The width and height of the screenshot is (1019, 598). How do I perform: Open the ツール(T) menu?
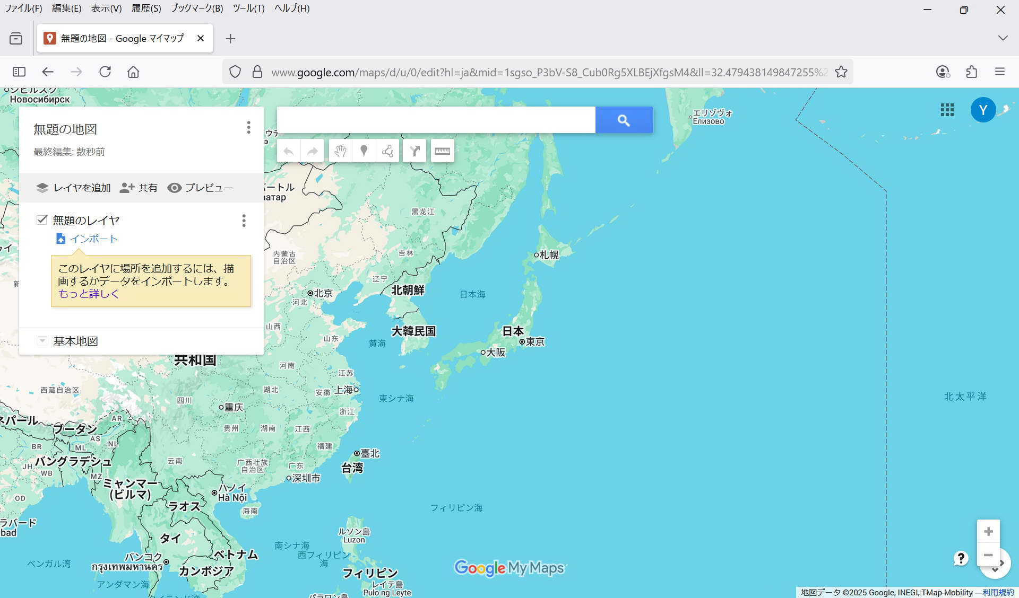click(248, 8)
